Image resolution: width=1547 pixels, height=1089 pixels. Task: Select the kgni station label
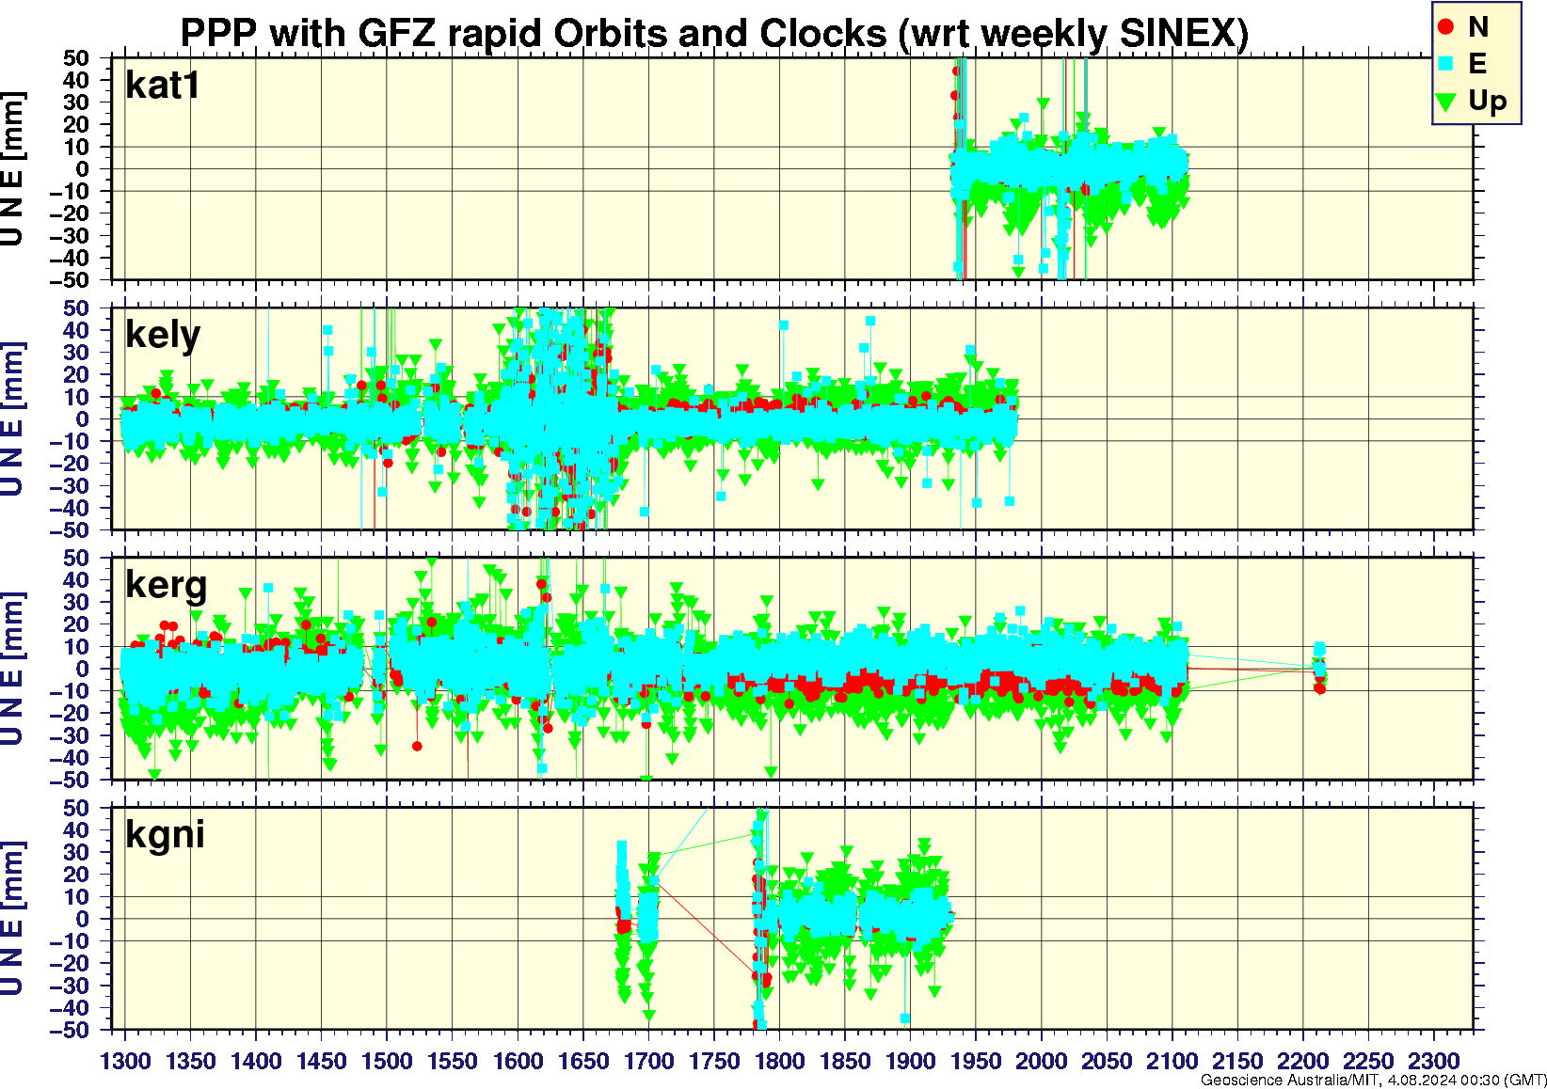[x=165, y=835]
